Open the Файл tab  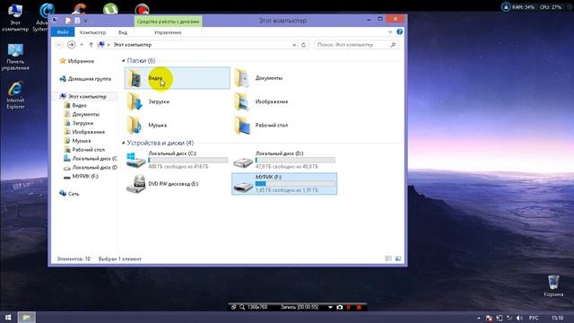[63, 32]
